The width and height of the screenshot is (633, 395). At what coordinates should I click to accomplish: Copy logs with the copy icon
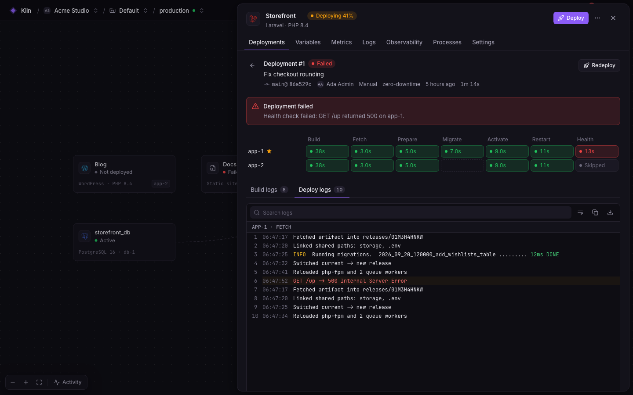(x=595, y=212)
